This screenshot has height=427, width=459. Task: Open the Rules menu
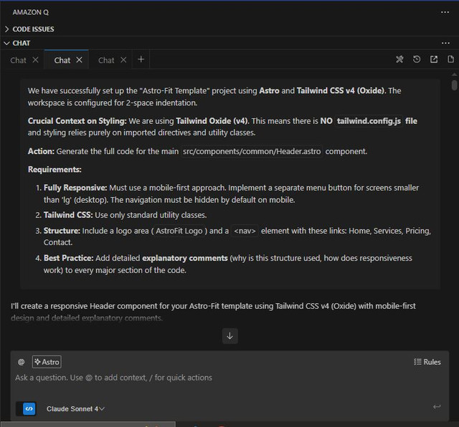427,362
